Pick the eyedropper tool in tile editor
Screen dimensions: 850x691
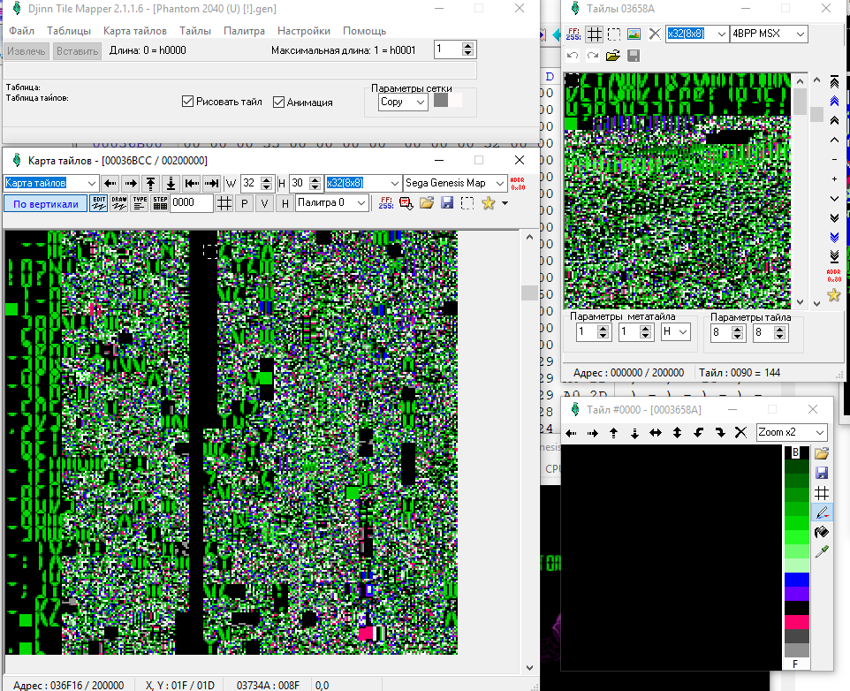point(822,551)
